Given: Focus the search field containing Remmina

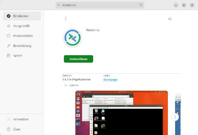Looking at the screenshot, I should coord(100,5).
